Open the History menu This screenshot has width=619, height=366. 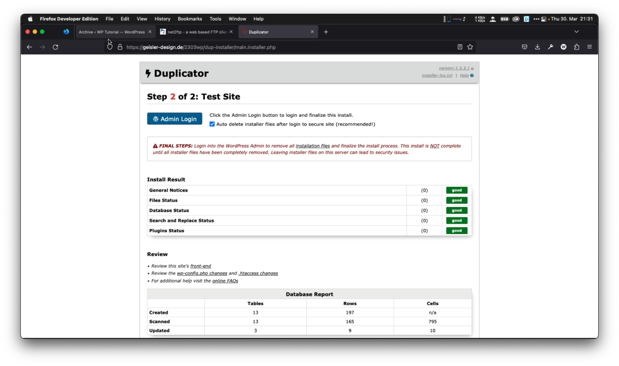pos(163,19)
